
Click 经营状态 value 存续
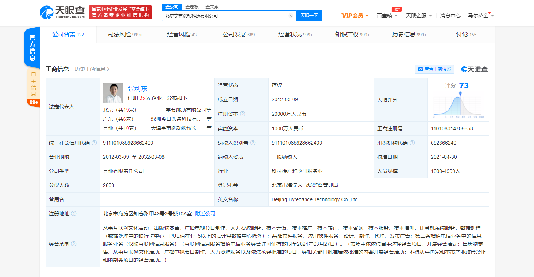pyautogui.click(x=277, y=85)
